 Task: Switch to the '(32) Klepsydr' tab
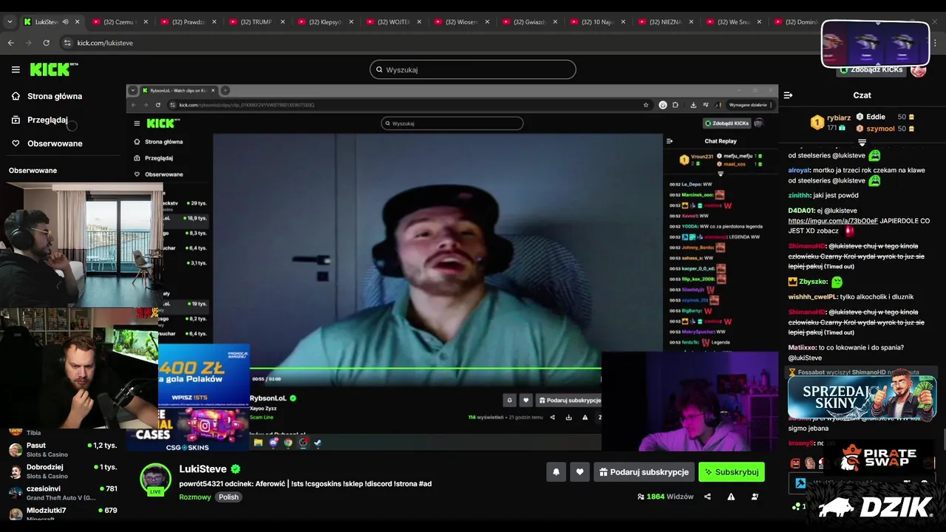coord(324,22)
